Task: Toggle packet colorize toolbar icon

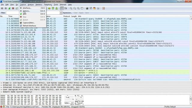Action: point(62,8)
